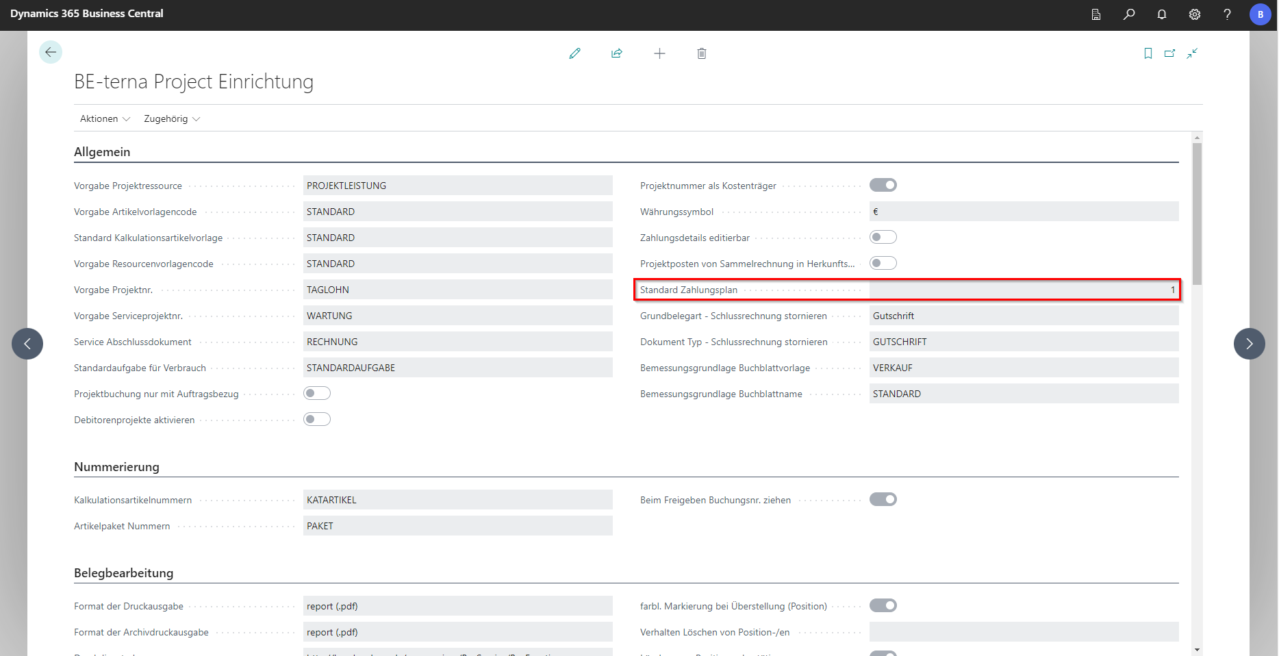This screenshot has width=1279, height=656.
Task: Open page in new window icon
Action: 1170,53
